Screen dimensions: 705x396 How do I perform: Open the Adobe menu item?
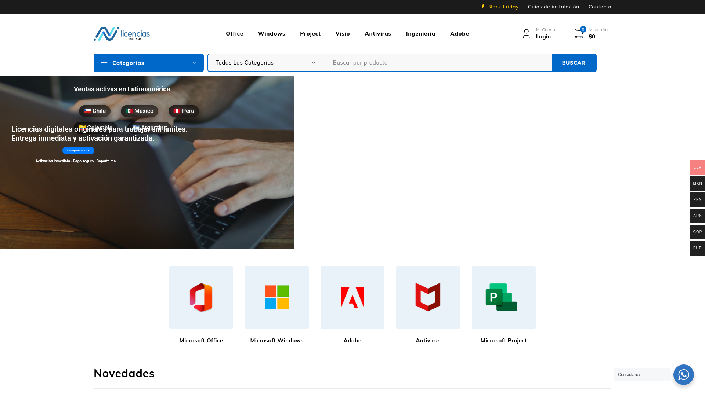click(x=459, y=34)
